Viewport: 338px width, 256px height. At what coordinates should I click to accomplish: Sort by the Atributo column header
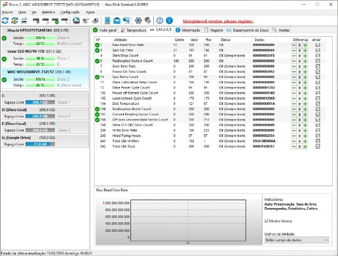(142, 40)
